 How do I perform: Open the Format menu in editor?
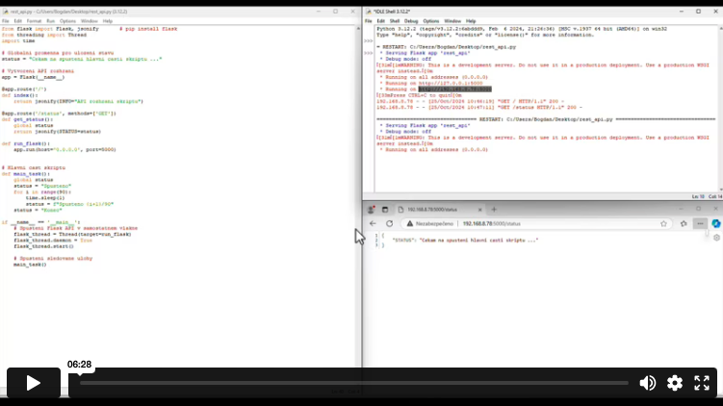coord(33,20)
